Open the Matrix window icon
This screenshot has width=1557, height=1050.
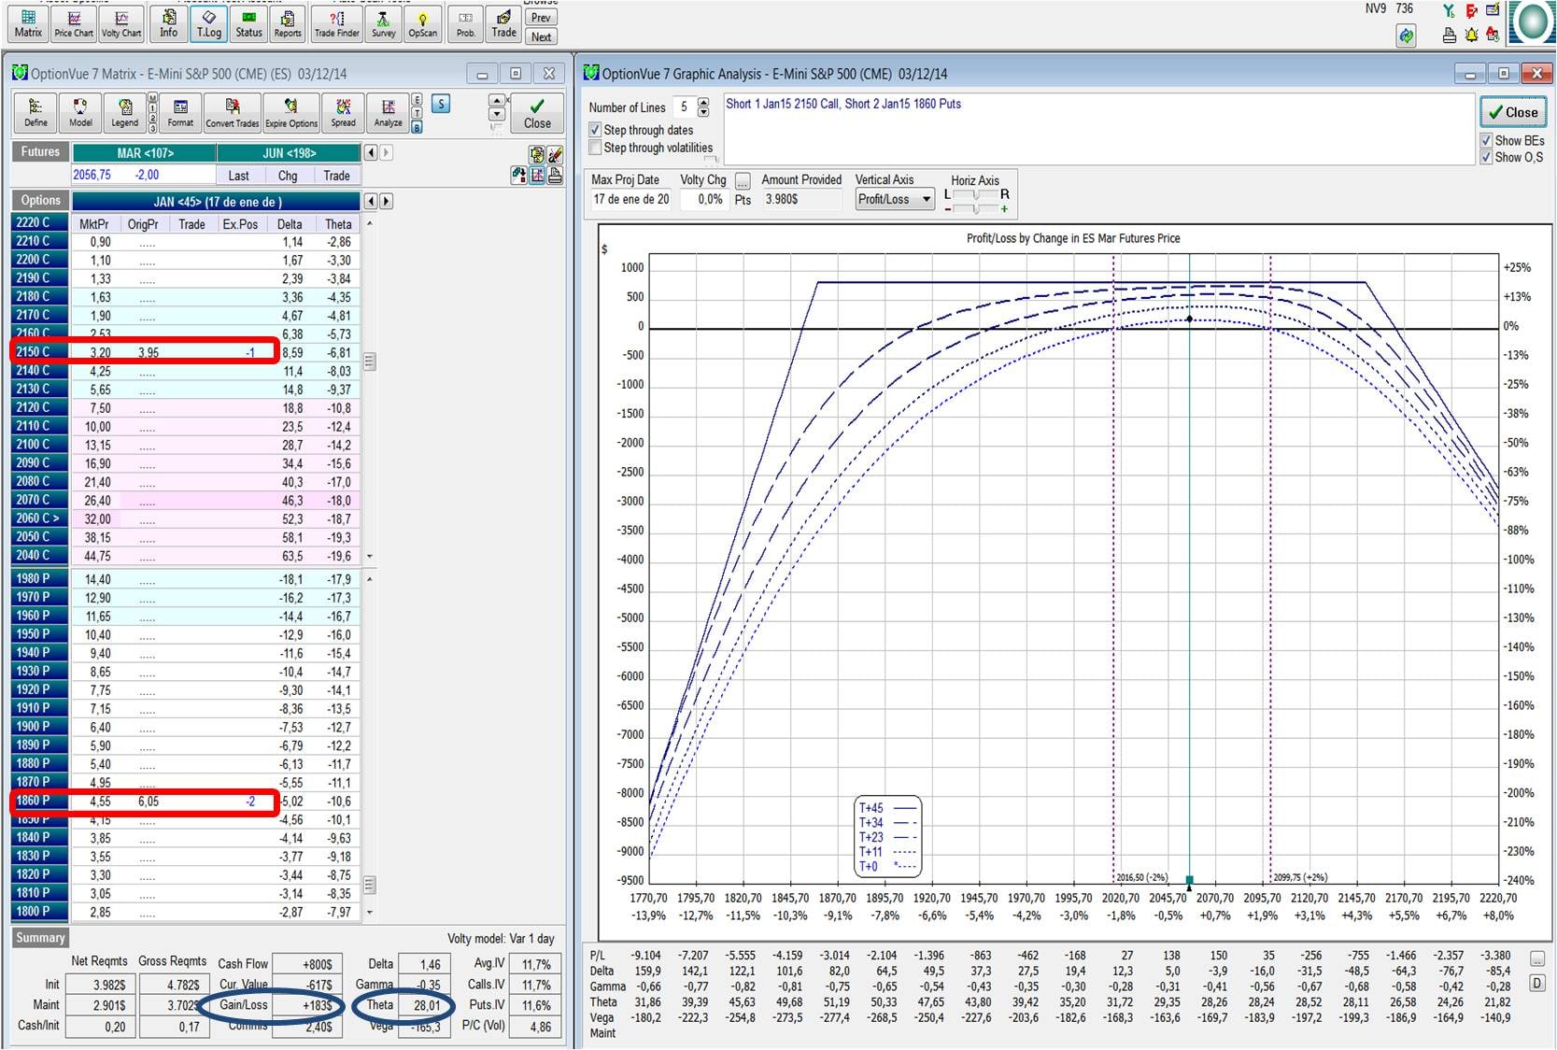click(x=28, y=22)
